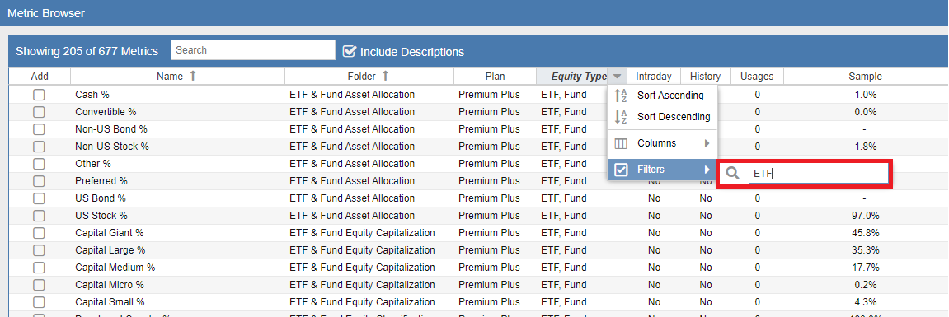Click the 17.7% sample value
949x317 pixels.
pyautogui.click(x=865, y=268)
